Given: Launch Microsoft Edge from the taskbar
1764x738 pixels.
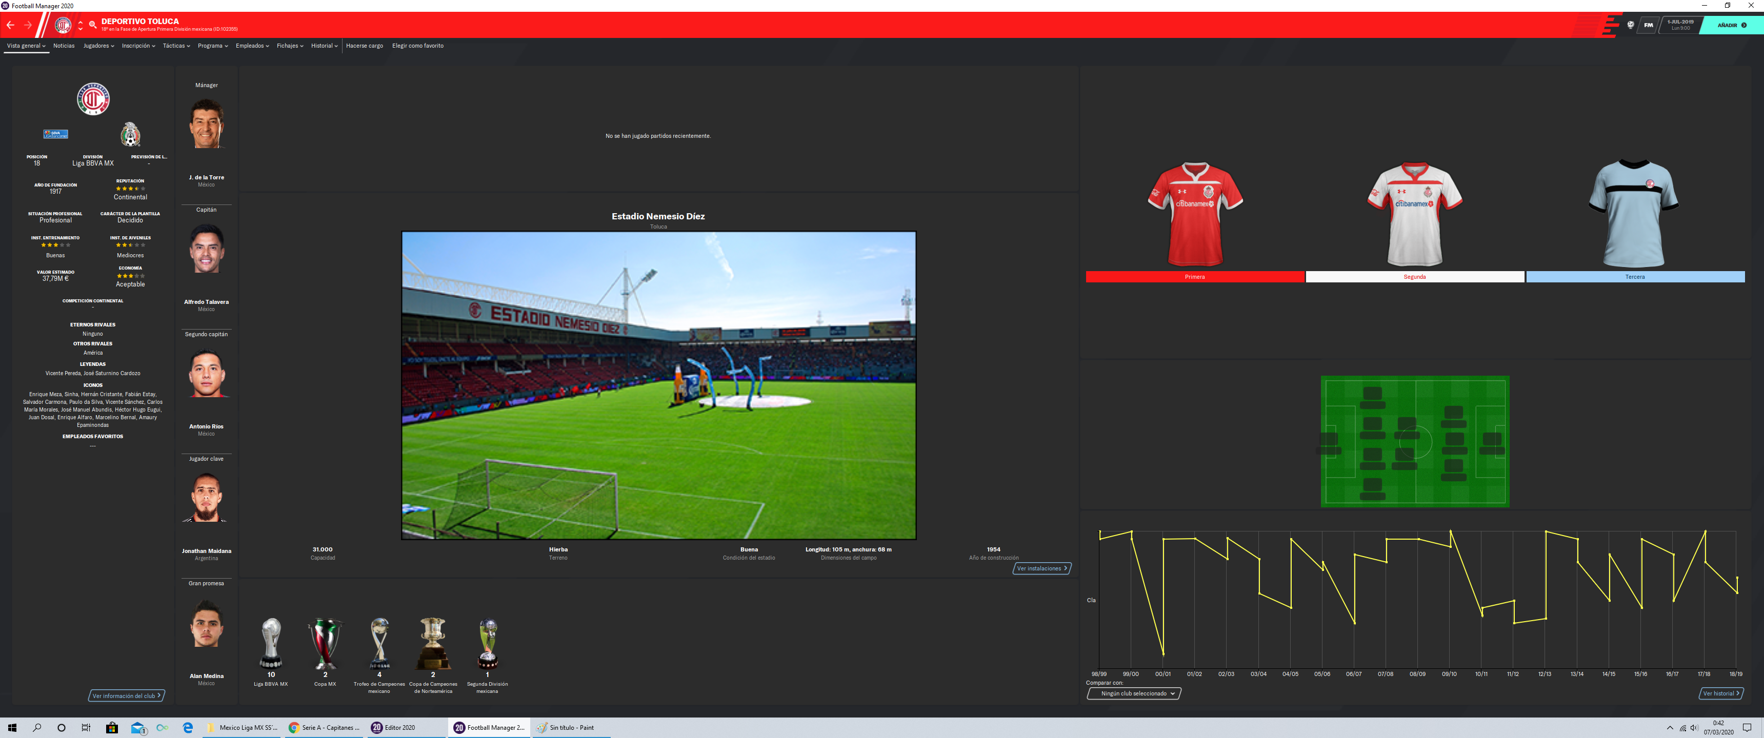Looking at the screenshot, I should click(188, 728).
